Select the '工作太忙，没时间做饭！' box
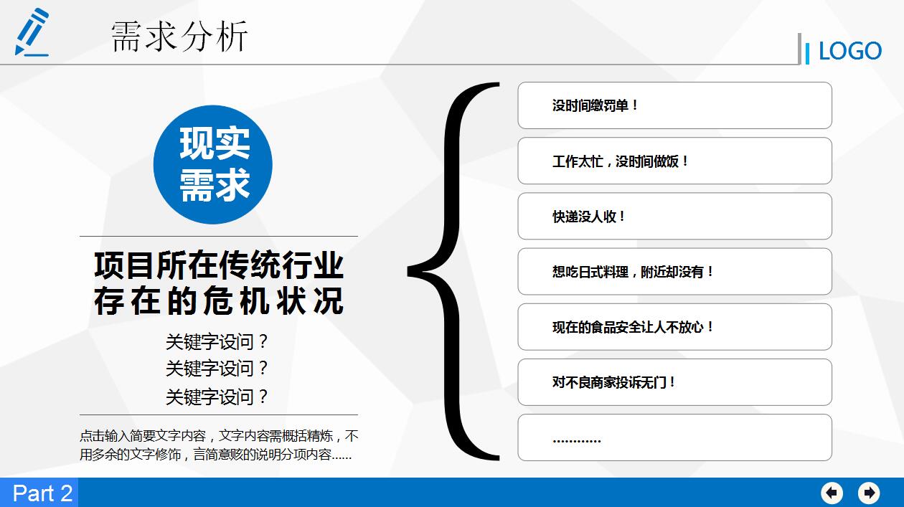Screen dimensions: 904x507 674,161
